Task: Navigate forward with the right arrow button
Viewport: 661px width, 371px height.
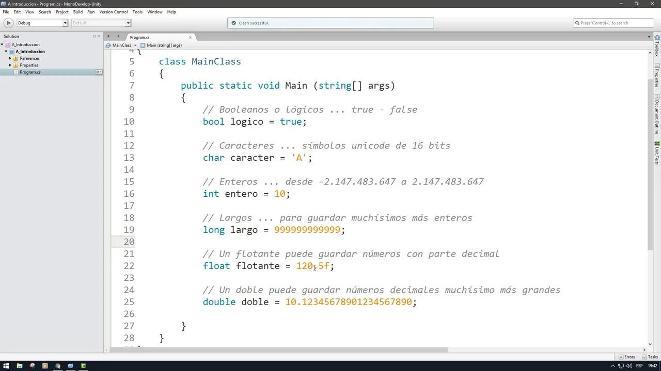Action: click(x=118, y=37)
